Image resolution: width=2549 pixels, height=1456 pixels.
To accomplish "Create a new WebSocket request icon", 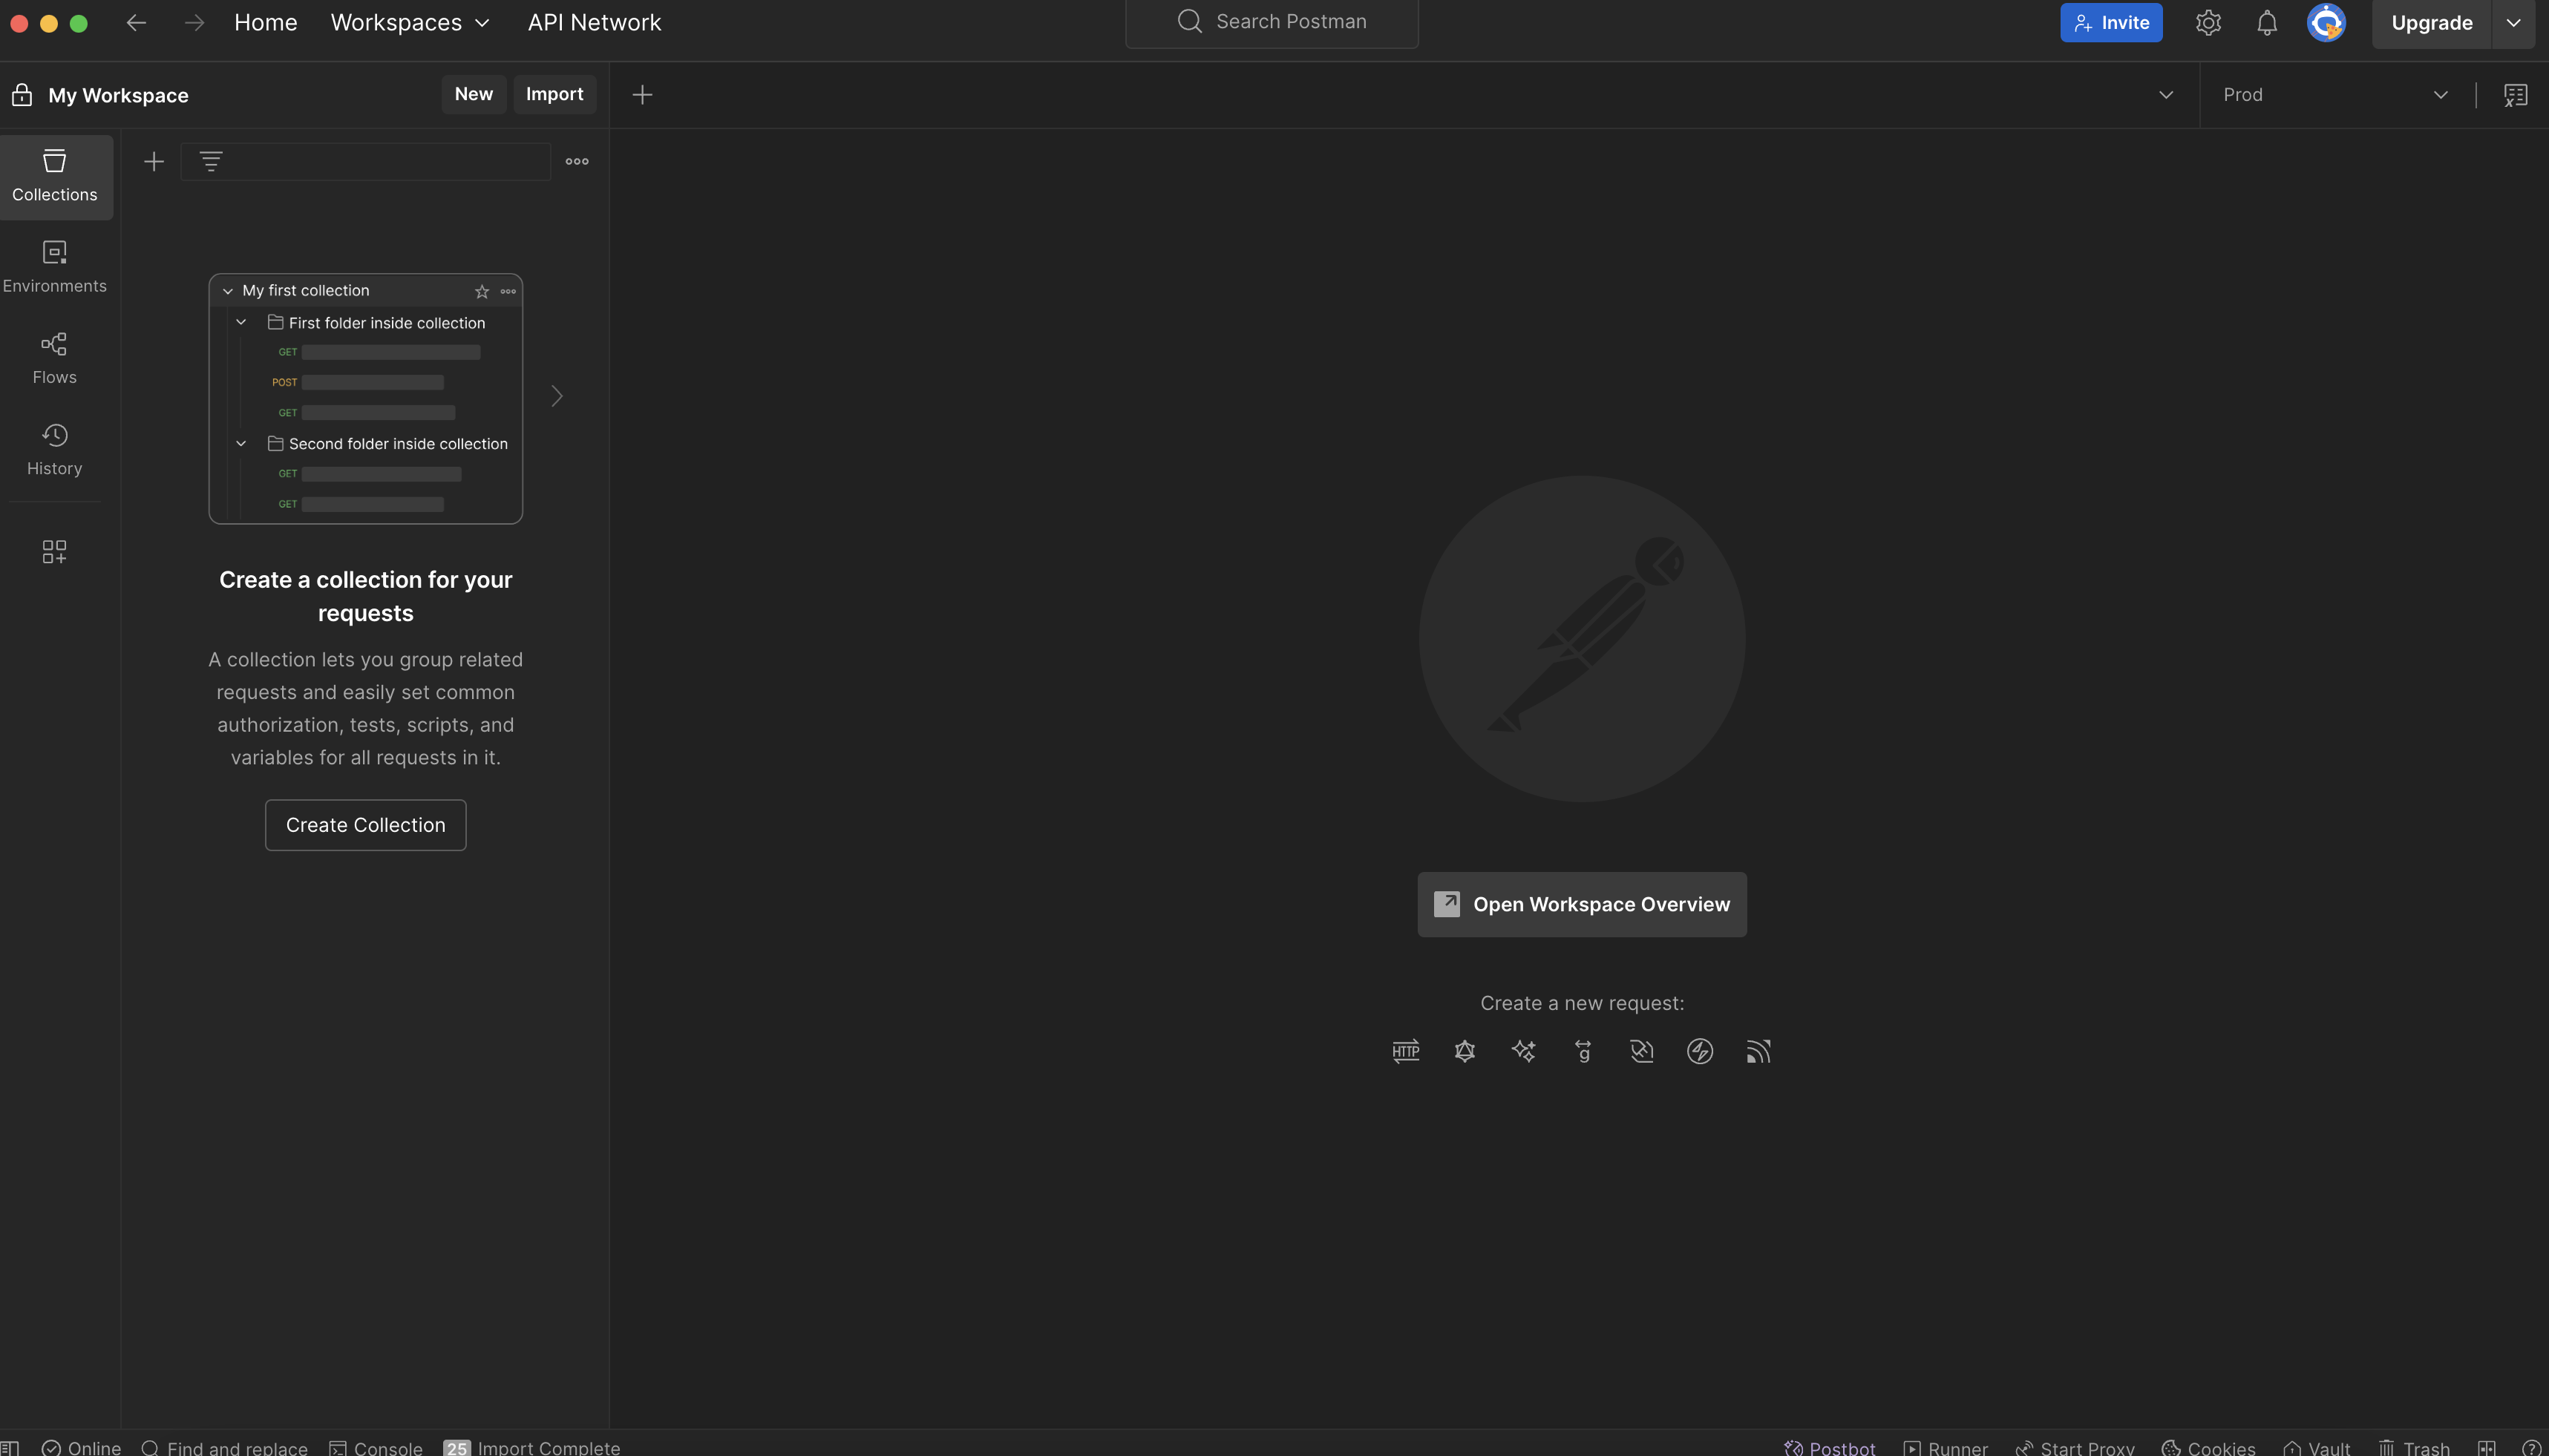I will coord(1641,1051).
